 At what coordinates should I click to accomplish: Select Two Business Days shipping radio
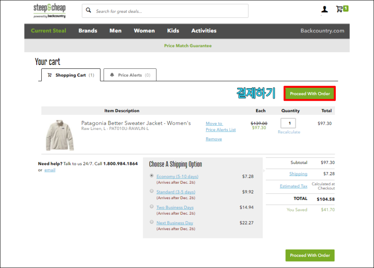[x=151, y=206]
